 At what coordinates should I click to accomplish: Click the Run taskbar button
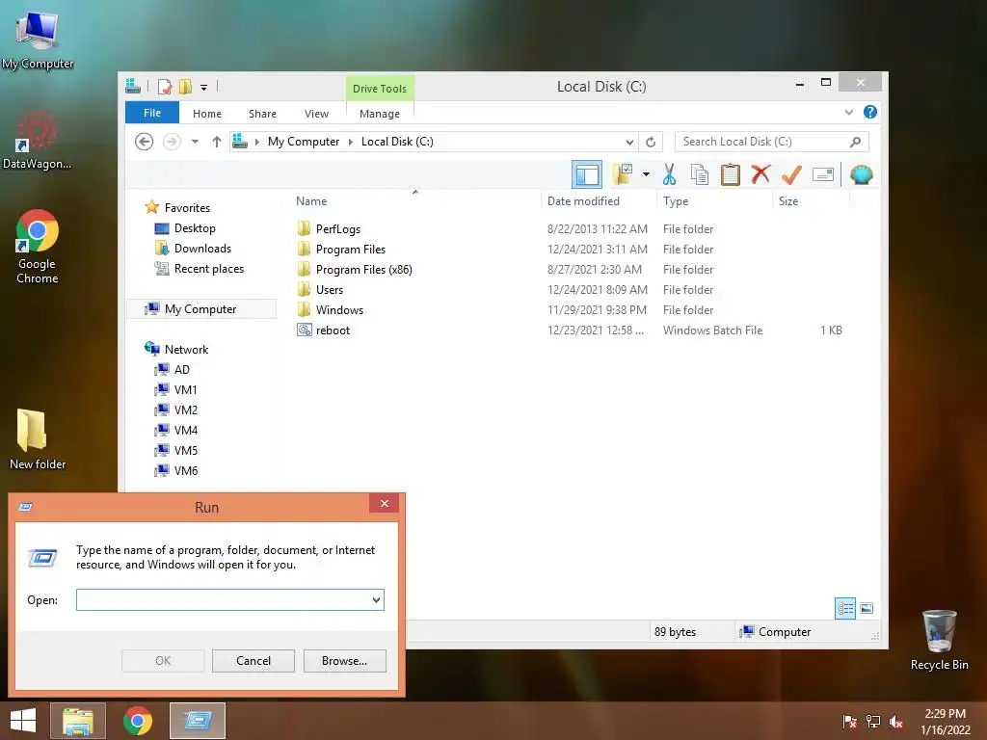198,721
